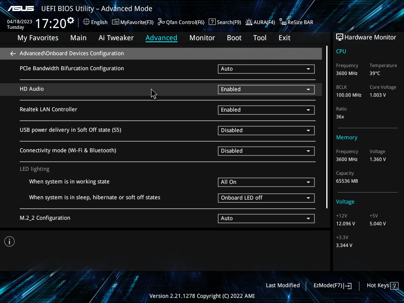Click the 04/18/2023 date
The image size is (404, 303).
[20, 22]
